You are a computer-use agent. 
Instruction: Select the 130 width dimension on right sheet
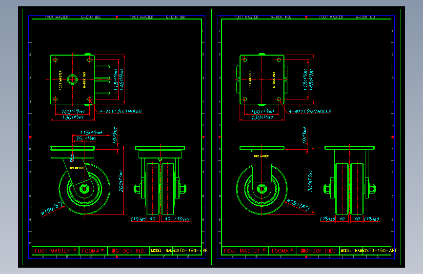pos(262,117)
